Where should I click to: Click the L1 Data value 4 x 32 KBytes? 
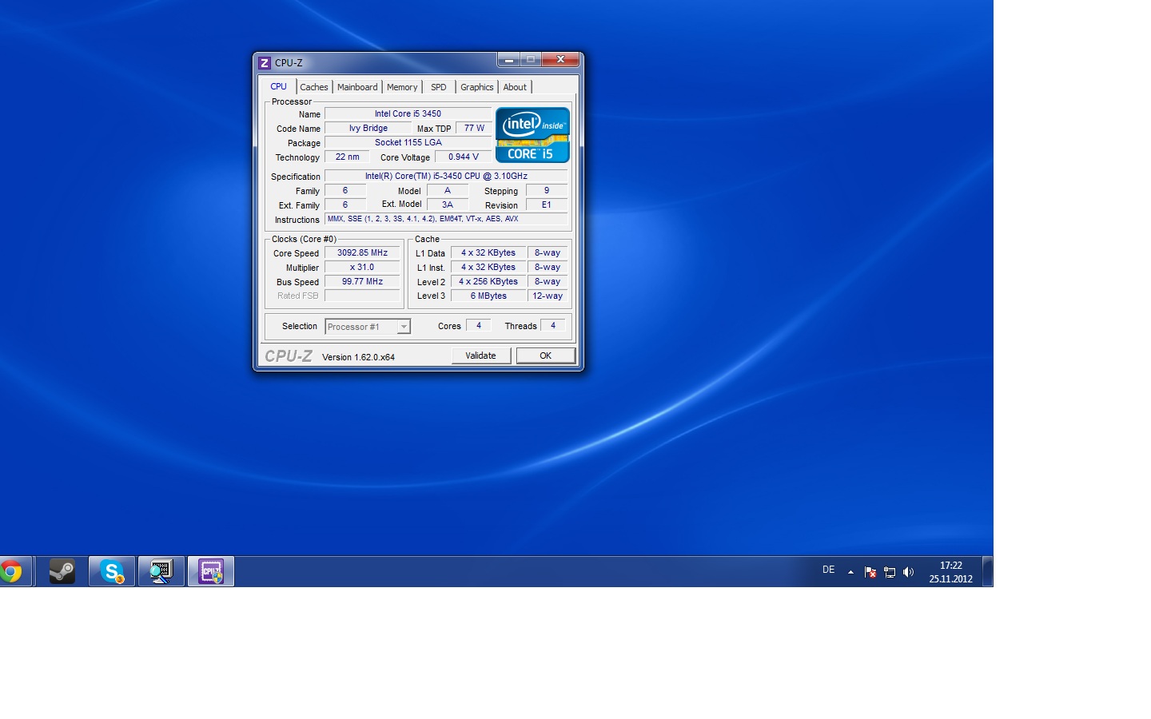488,253
